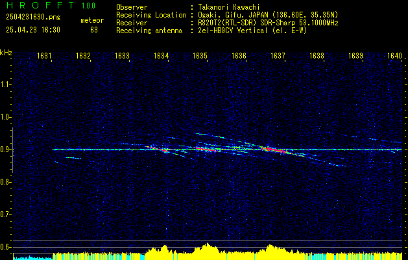Click the kHz axis unit label
Viewport: 408px width, 260px height.
click(6, 53)
